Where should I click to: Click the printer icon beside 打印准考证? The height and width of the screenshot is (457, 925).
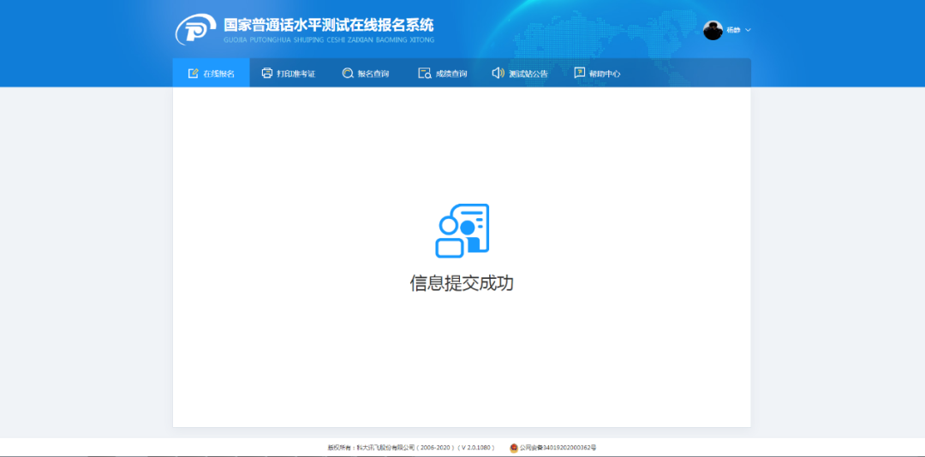(267, 74)
